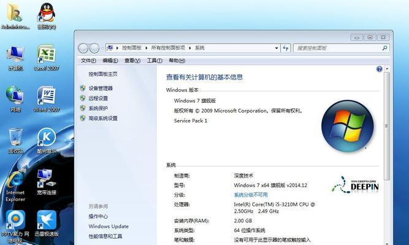This screenshot has height=245, width=409.
Task: Open 性能信息和工具 link
Action: (105, 236)
